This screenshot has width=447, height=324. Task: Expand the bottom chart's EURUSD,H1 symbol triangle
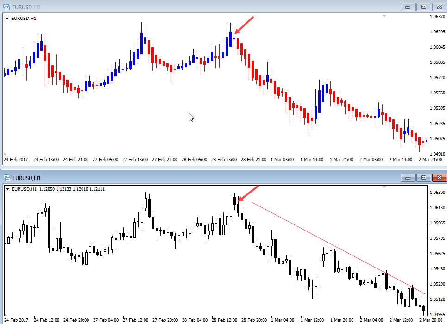pos(7,189)
